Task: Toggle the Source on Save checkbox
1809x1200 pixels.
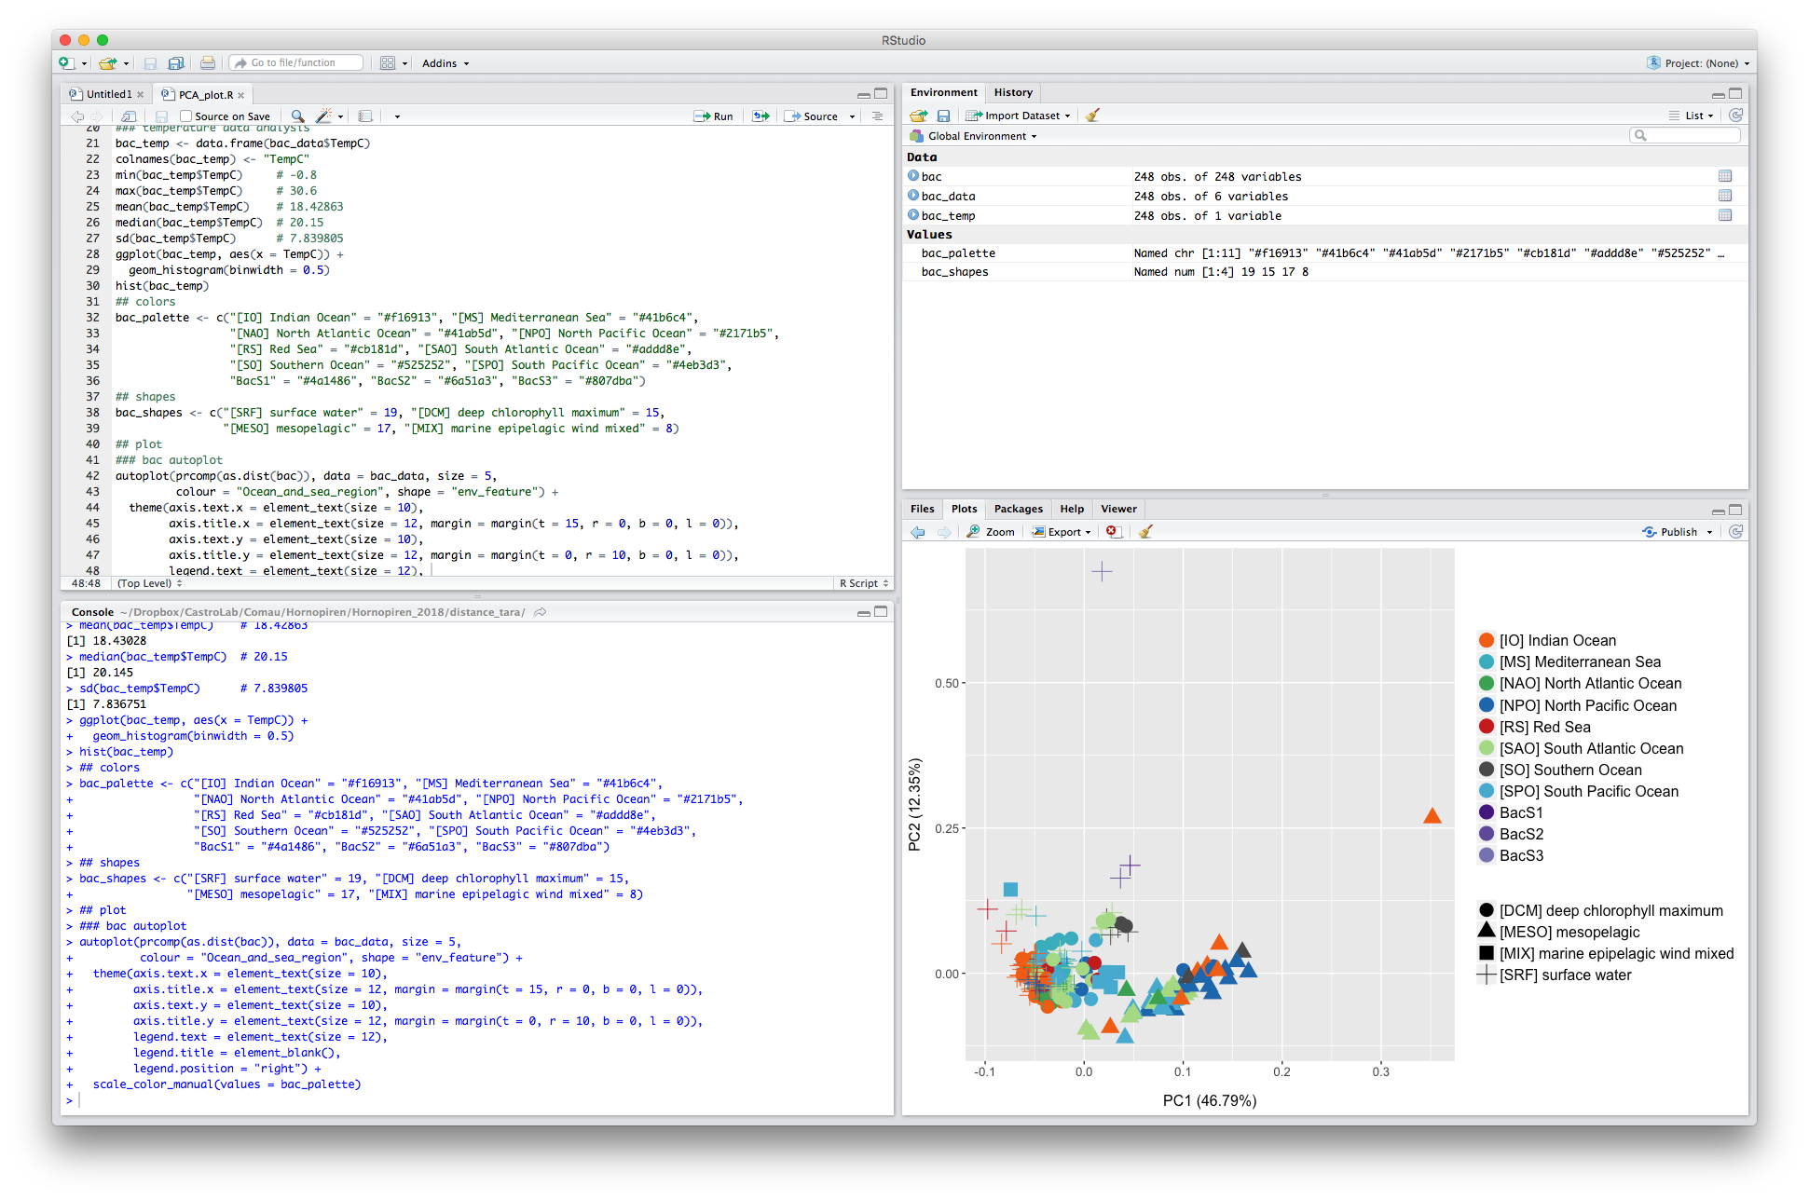Action: 185,116
